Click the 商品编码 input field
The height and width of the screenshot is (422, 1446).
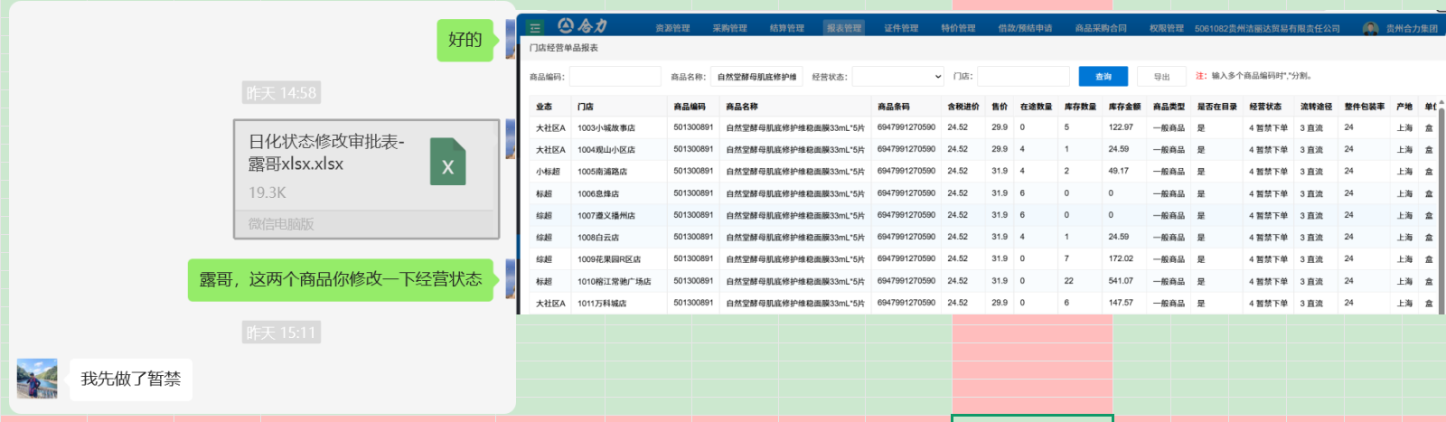(615, 77)
